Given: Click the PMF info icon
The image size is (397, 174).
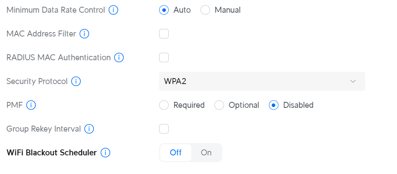Looking at the screenshot, I should pos(31,105).
